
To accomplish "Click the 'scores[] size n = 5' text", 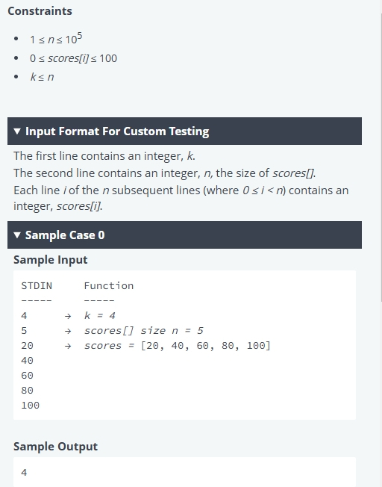I will click(144, 330).
